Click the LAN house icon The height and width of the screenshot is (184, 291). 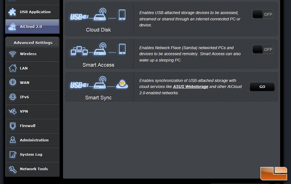coord(13,68)
